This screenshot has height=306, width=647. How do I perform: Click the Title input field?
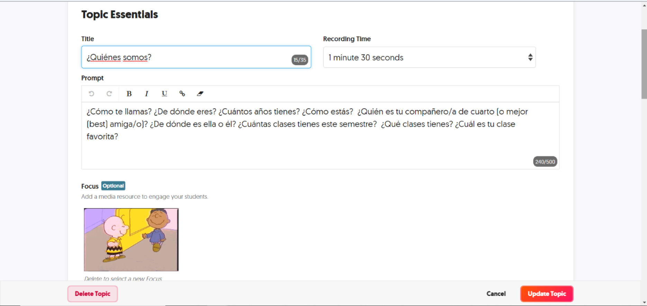tap(196, 57)
